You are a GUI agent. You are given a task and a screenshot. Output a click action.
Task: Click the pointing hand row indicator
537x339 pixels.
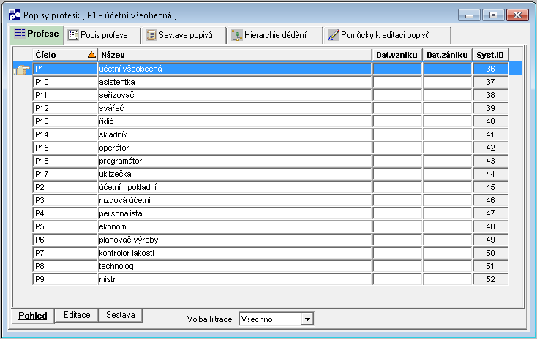coord(22,70)
